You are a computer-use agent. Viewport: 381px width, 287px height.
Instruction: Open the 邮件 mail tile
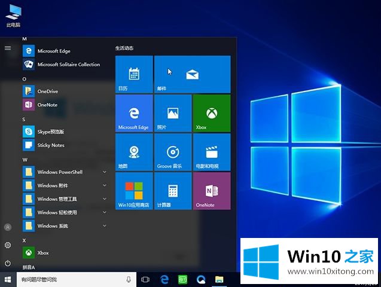point(192,74)
